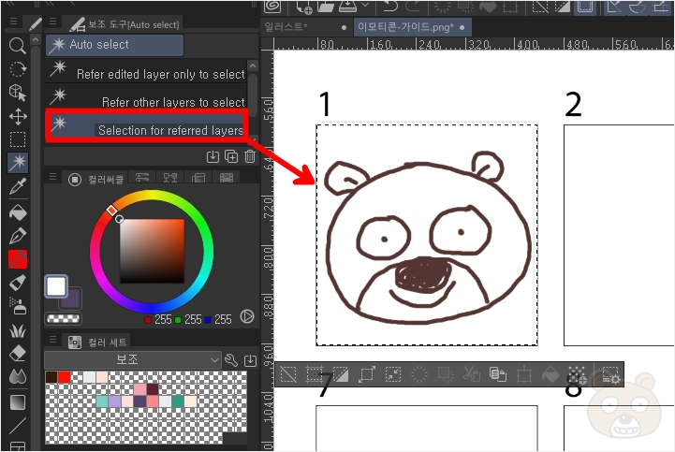Viewport: 675px width, 452px height.
Task: Toggle Snap to ruler in command bar
Action: coord(615,7)
